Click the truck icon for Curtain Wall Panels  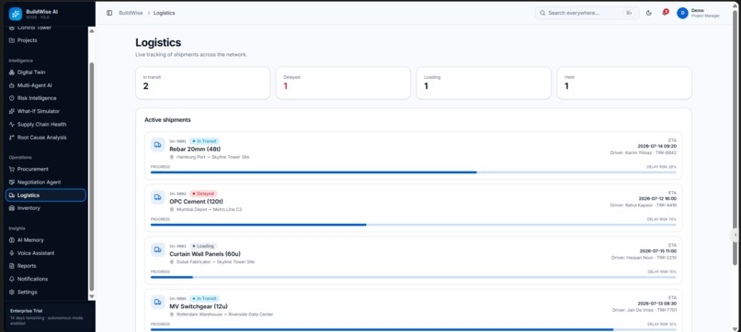coord(158,249)
